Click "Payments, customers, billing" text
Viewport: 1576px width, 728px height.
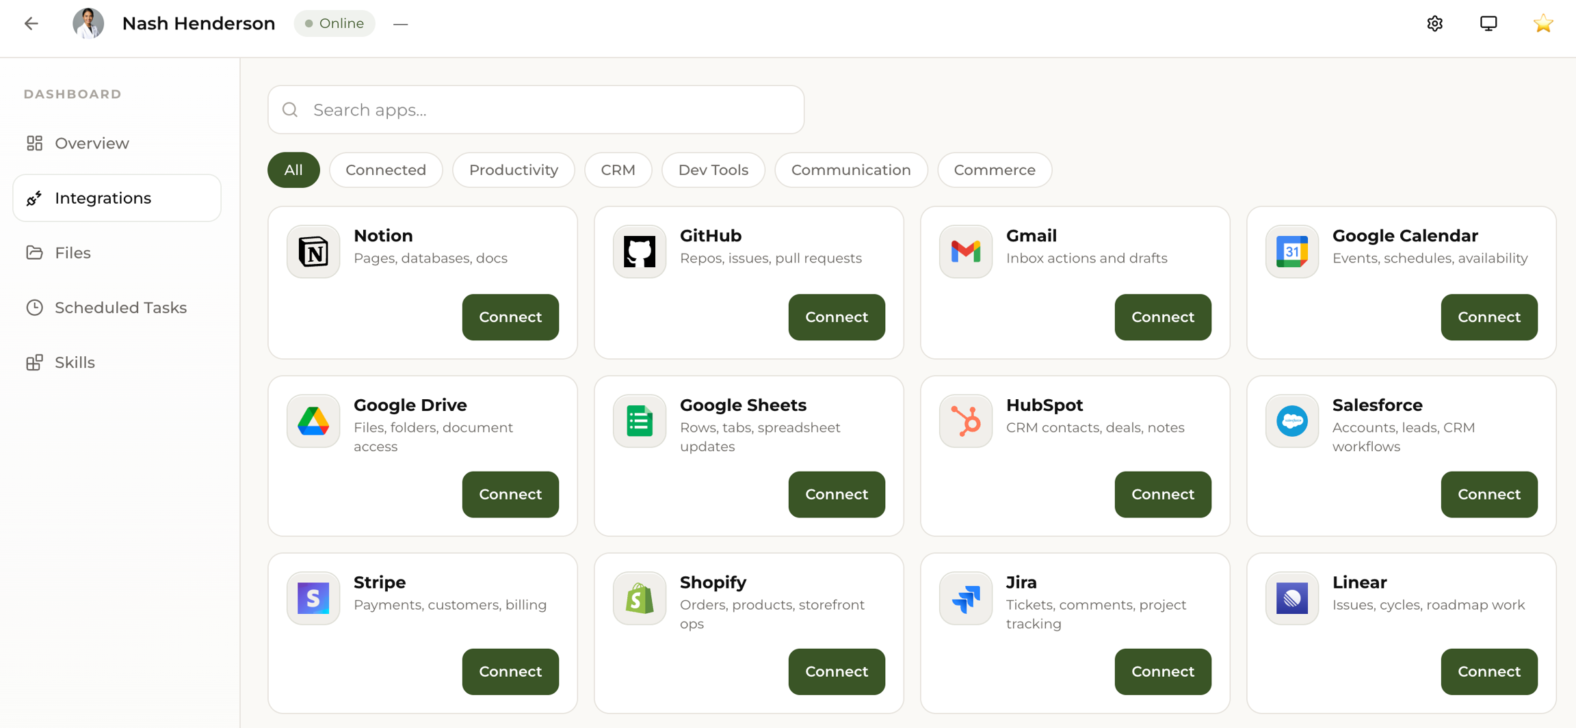pyautogui.click(x=450, y=605)
